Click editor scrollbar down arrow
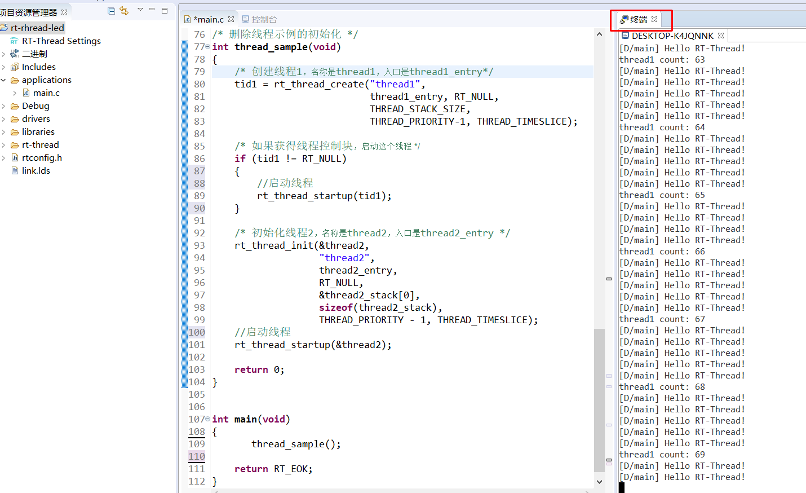The image size is (806, 493). click(599, 482)
